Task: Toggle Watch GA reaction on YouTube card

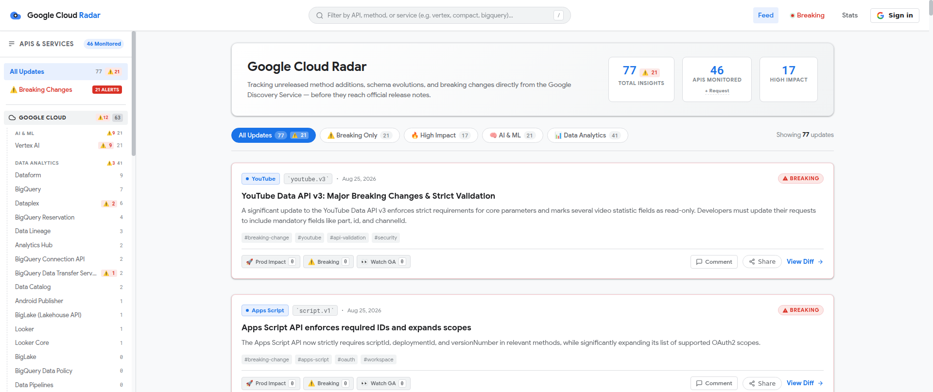Action: coord(383,262)
